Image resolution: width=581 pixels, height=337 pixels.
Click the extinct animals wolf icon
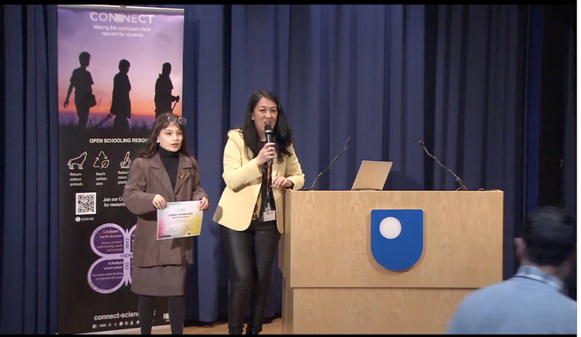pos(77,160)
